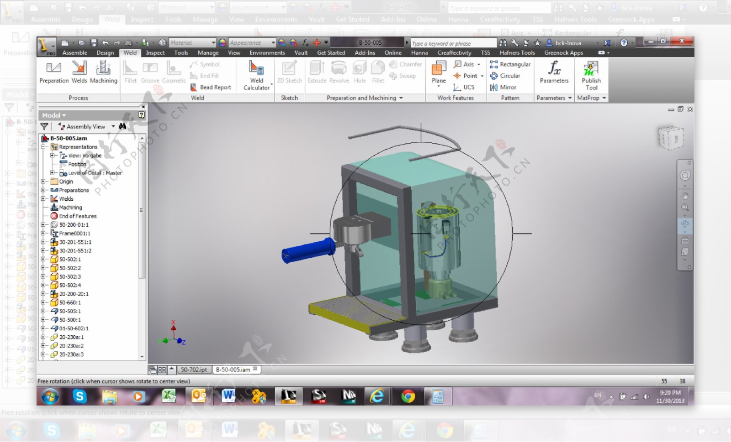Open the browser filter funnel
This screenshot has width=731, height=442.
pos(44,126)
